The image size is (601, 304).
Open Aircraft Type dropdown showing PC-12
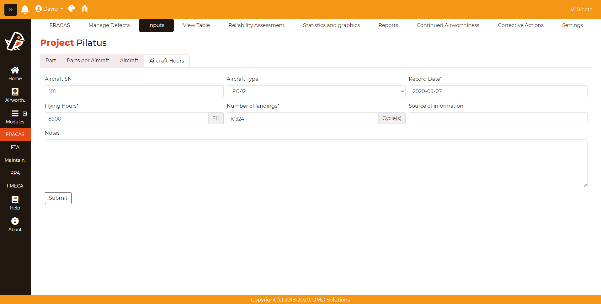coord(316,91)
